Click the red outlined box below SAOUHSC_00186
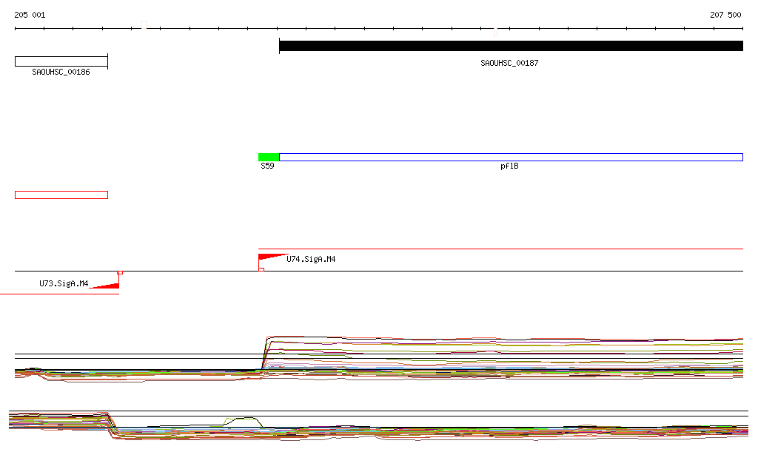This screenshot has width=758, height=452. point(61,195)
